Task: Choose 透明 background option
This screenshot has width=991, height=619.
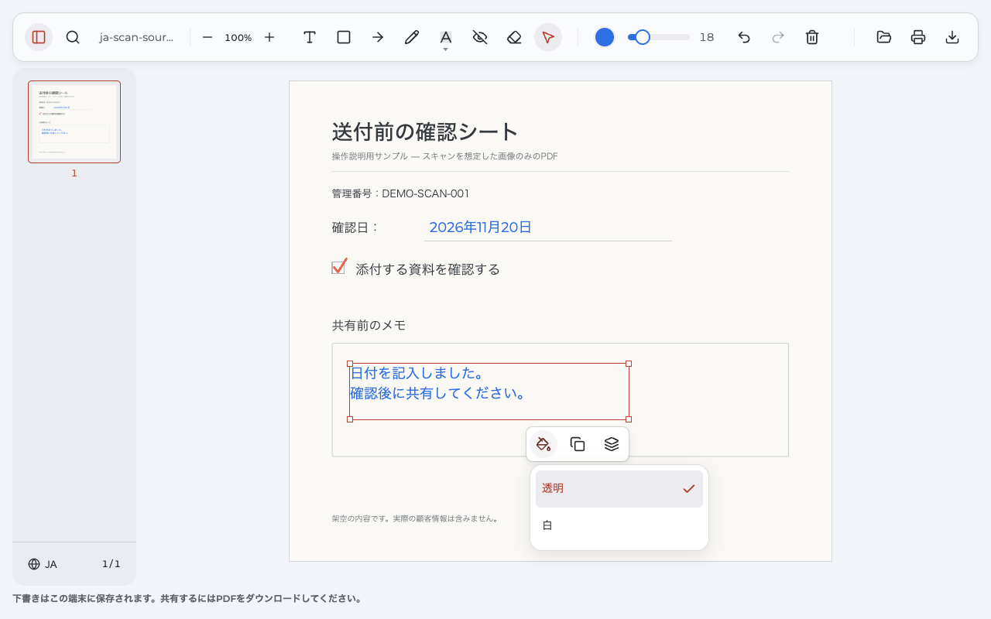Action: [619, 489]
